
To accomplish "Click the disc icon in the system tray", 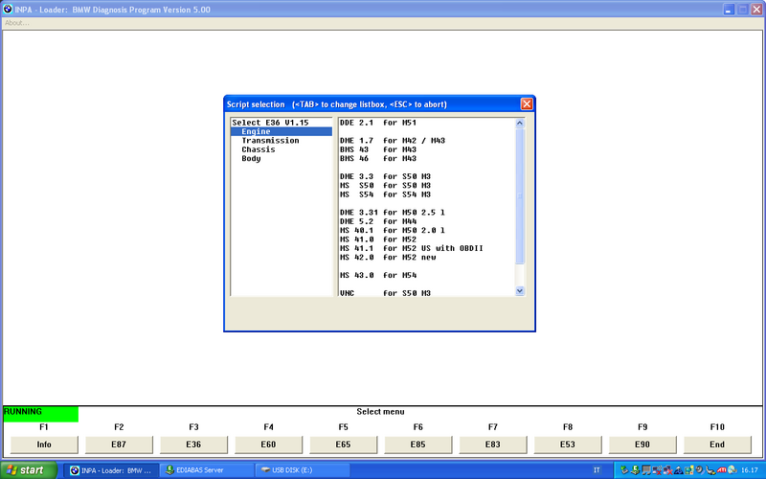I will click(x=732, y=470).
